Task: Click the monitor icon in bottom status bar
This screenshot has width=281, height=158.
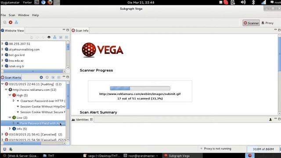Action: click(x=5, y=149)
